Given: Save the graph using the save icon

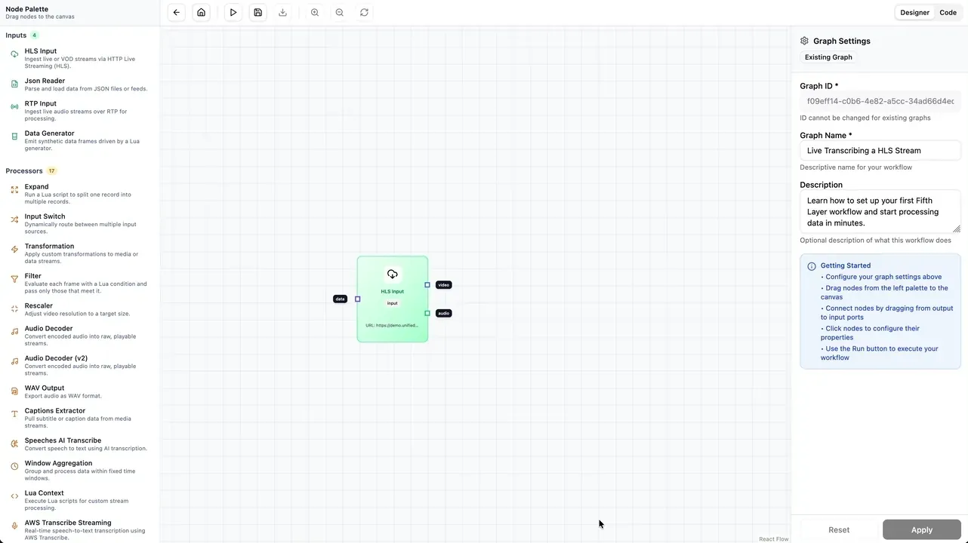Looking at the screenshot, I should [x=257, y=12].
